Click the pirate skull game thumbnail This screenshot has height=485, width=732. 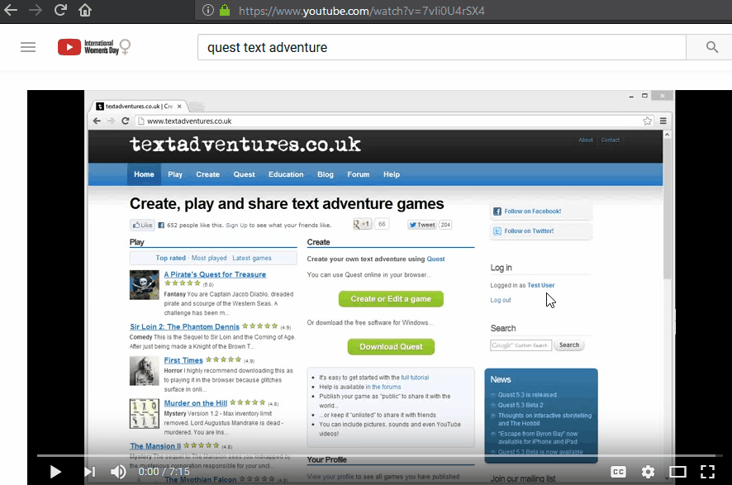pos(145,285)
